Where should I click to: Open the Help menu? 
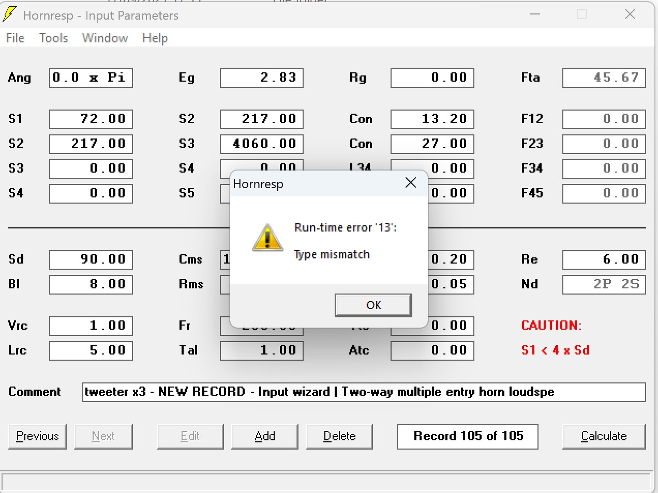tap(155, 38)
